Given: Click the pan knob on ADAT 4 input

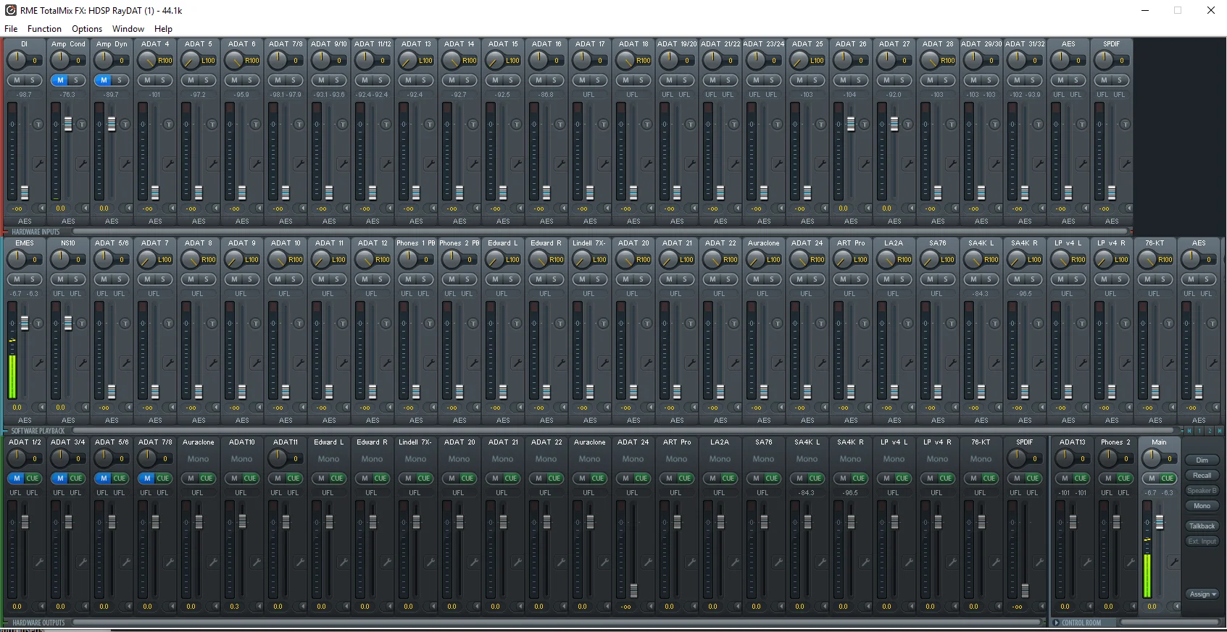Looking at the screenshot, I should pos(147,60).
